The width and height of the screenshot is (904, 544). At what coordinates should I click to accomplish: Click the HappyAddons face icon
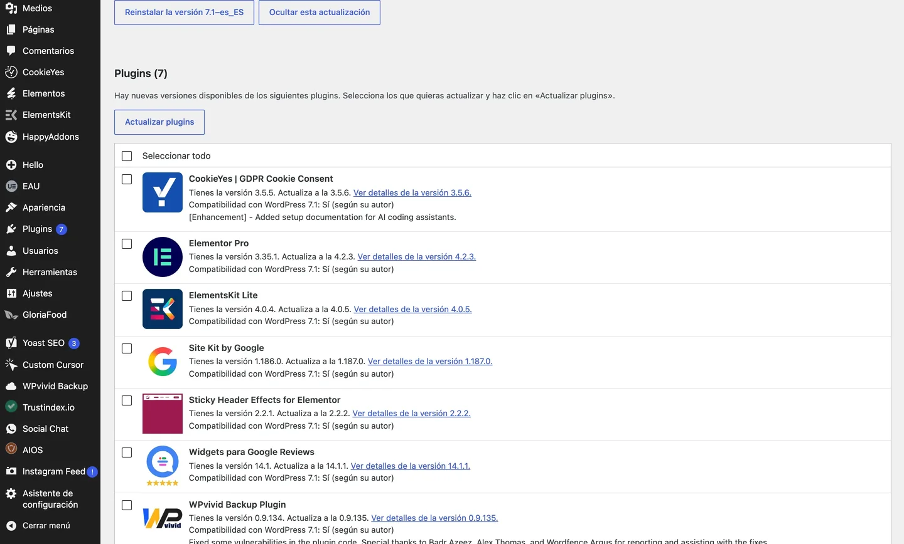point(11,137)
